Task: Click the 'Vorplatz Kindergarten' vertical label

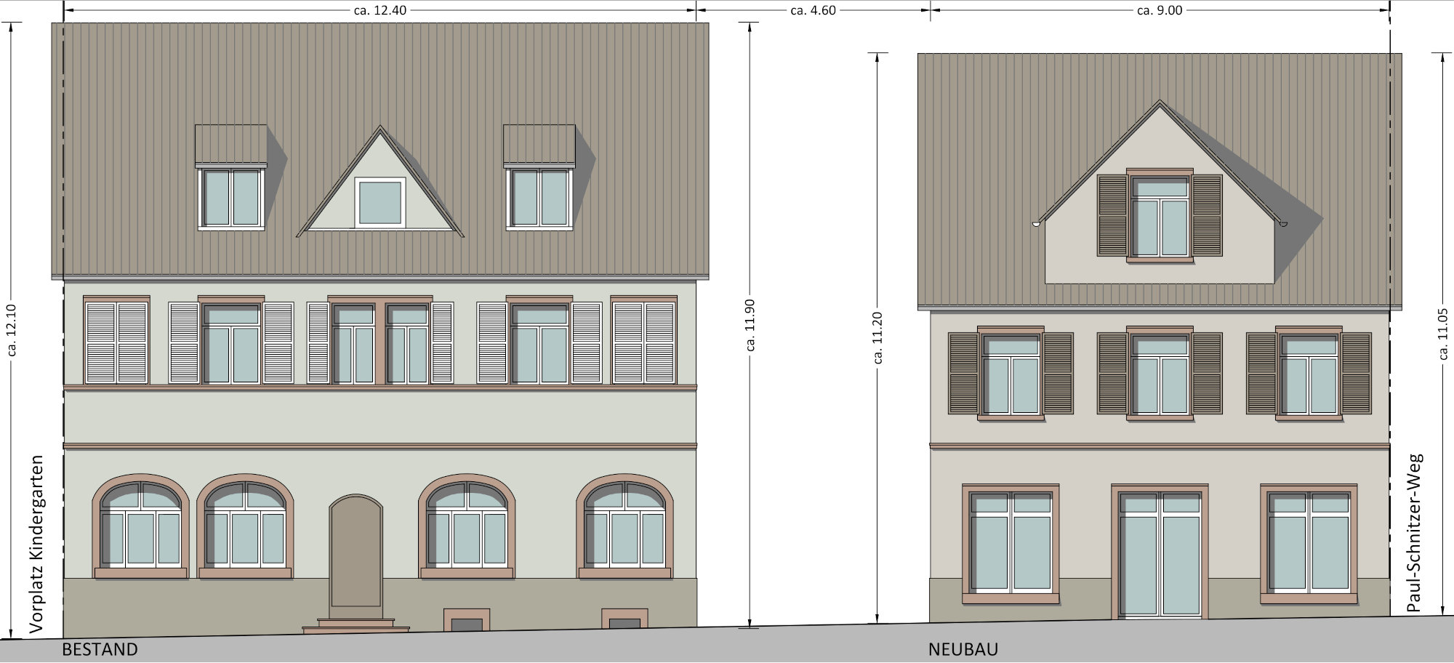Action: [36, 545]
